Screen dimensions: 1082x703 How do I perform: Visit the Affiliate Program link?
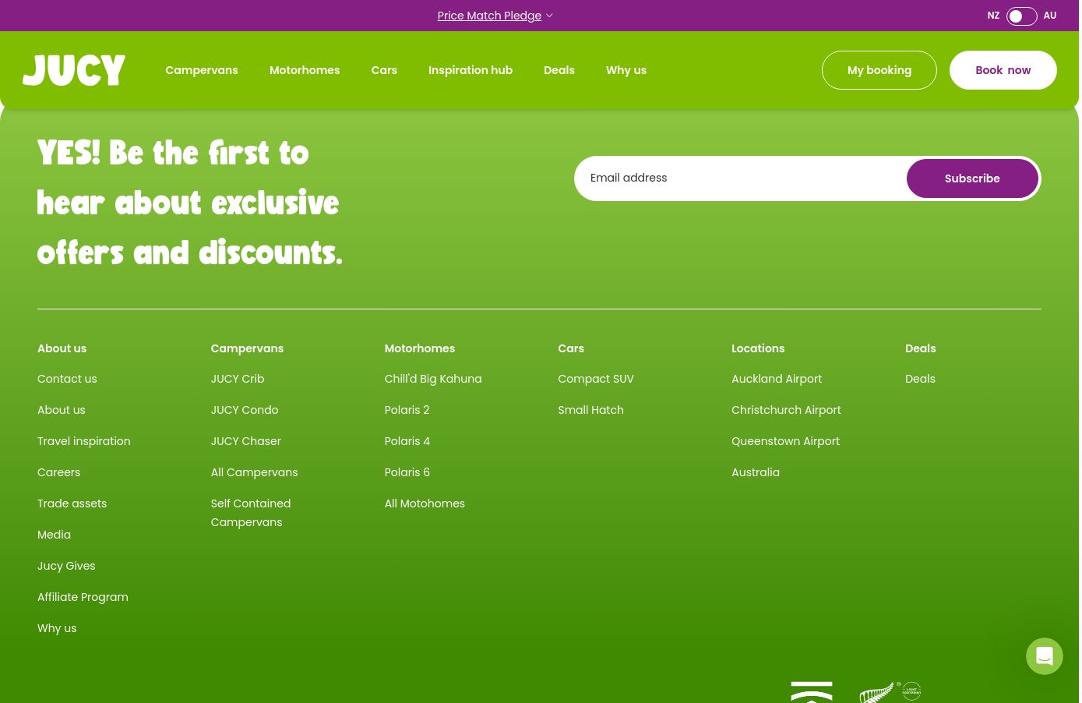click(x=83, y=597)
